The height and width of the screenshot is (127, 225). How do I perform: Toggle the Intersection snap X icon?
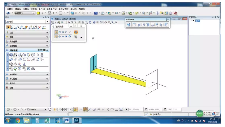pos(108,109)
